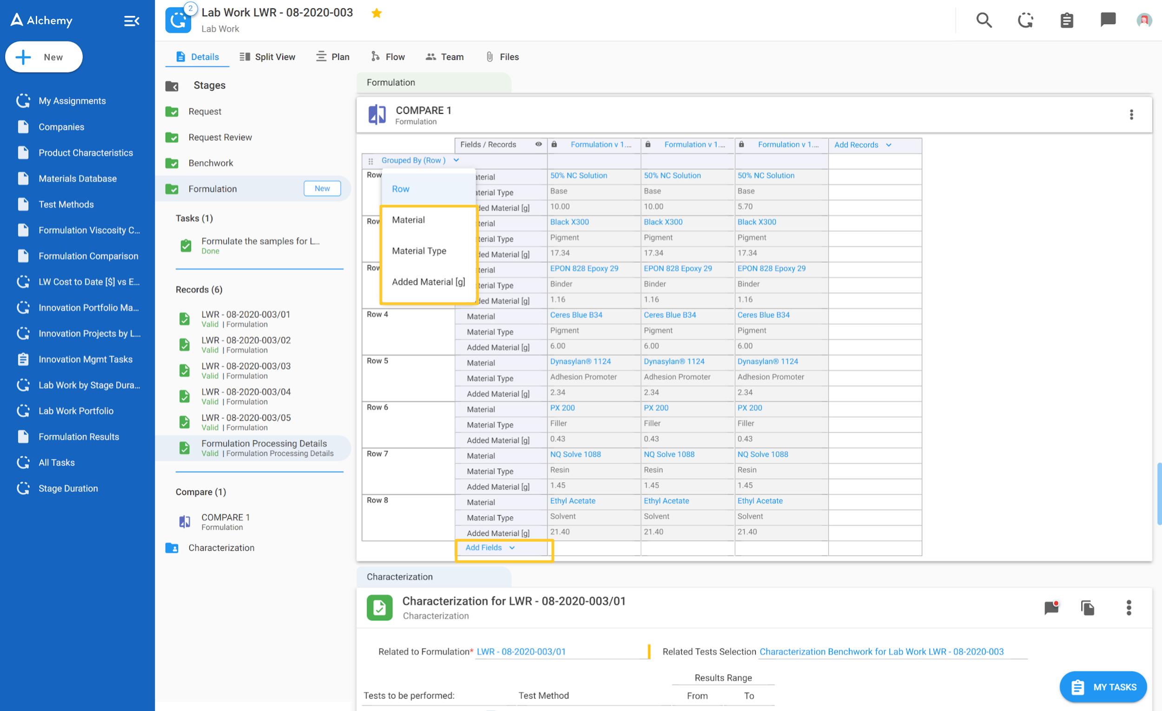Grab the drag handle beside Grouped By
Screen dimensions: 1162x711
point(370,161)
